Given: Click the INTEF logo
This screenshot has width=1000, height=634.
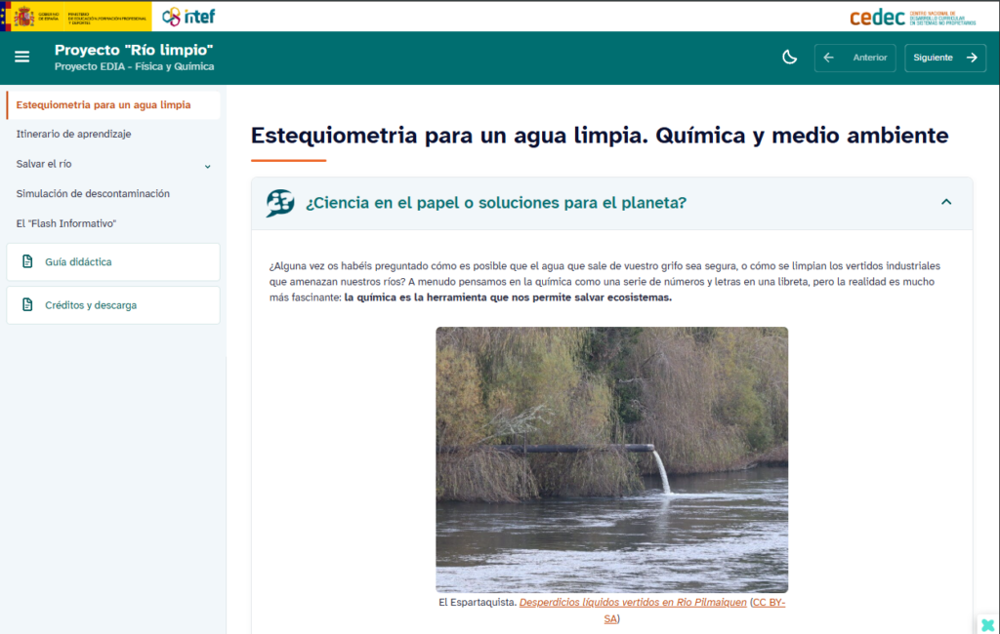Looking at the screenshot, I should [x=188, y=17].
